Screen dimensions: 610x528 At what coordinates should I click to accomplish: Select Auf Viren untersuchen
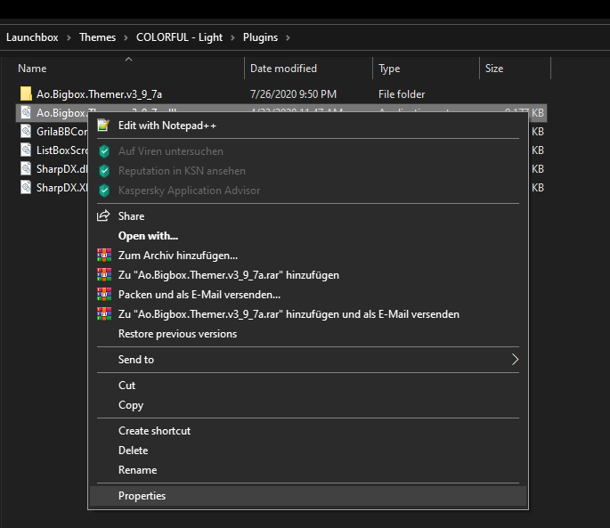coord(308,151)
